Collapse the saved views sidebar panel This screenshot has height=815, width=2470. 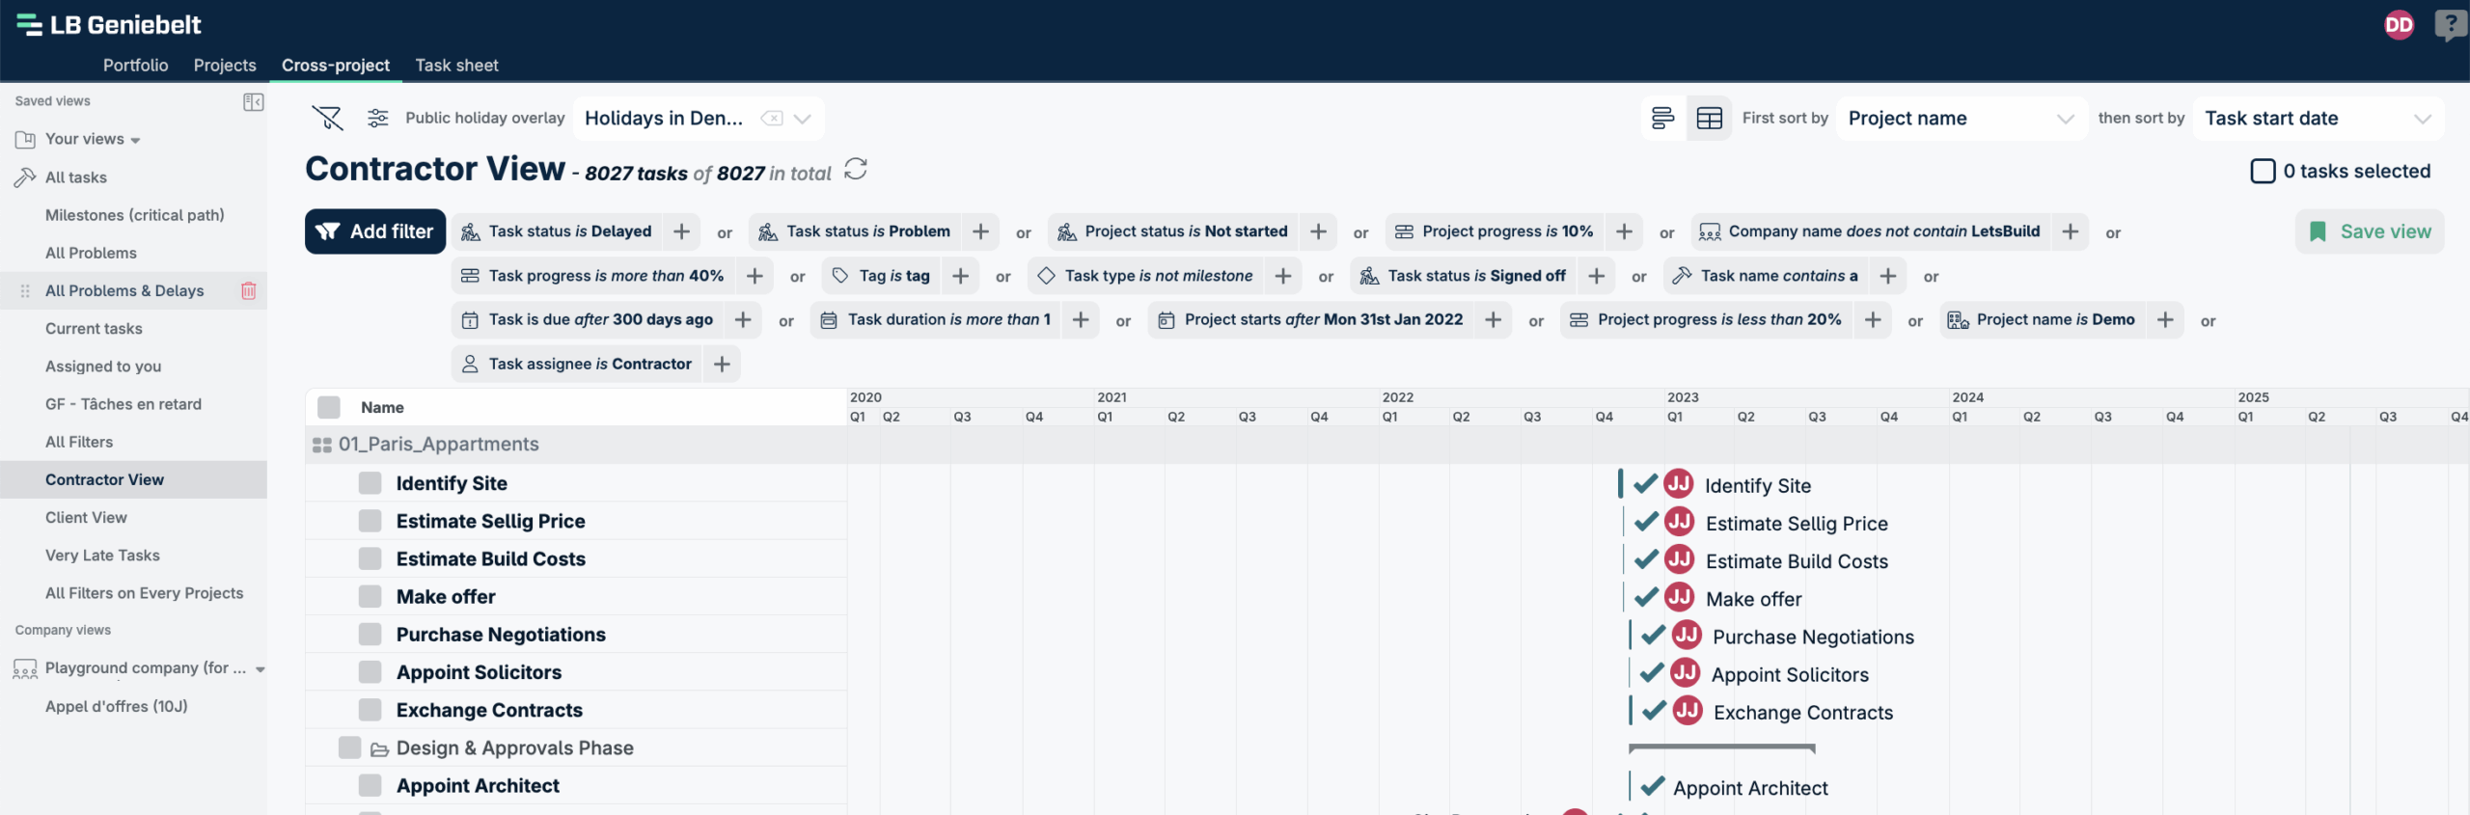253,101
